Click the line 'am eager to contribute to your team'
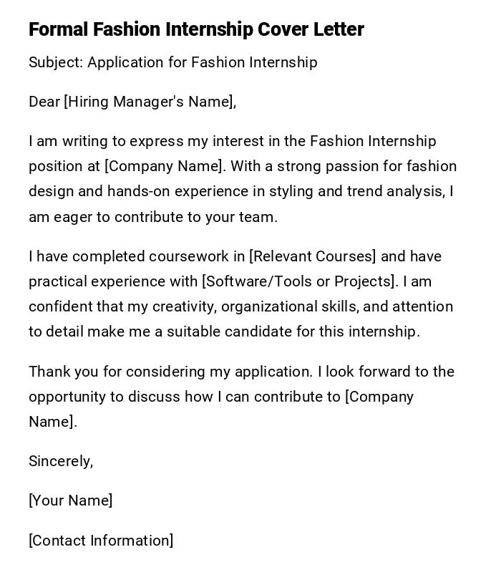Viewport: 501px width, 585px height. 152,217
